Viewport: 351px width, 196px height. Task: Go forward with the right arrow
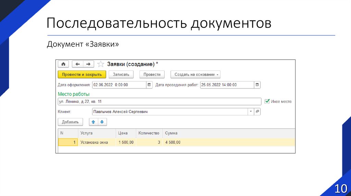88,64
